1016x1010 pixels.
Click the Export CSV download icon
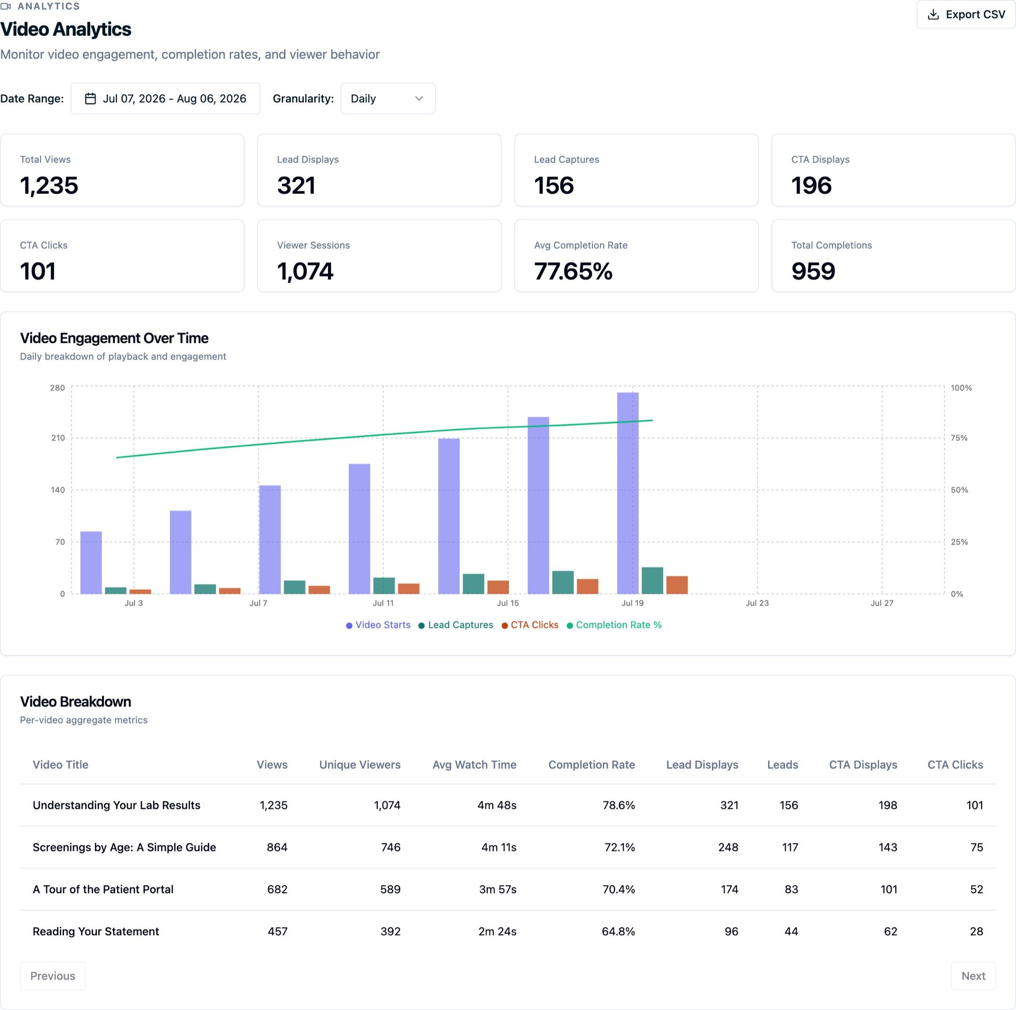coord(933,14)
